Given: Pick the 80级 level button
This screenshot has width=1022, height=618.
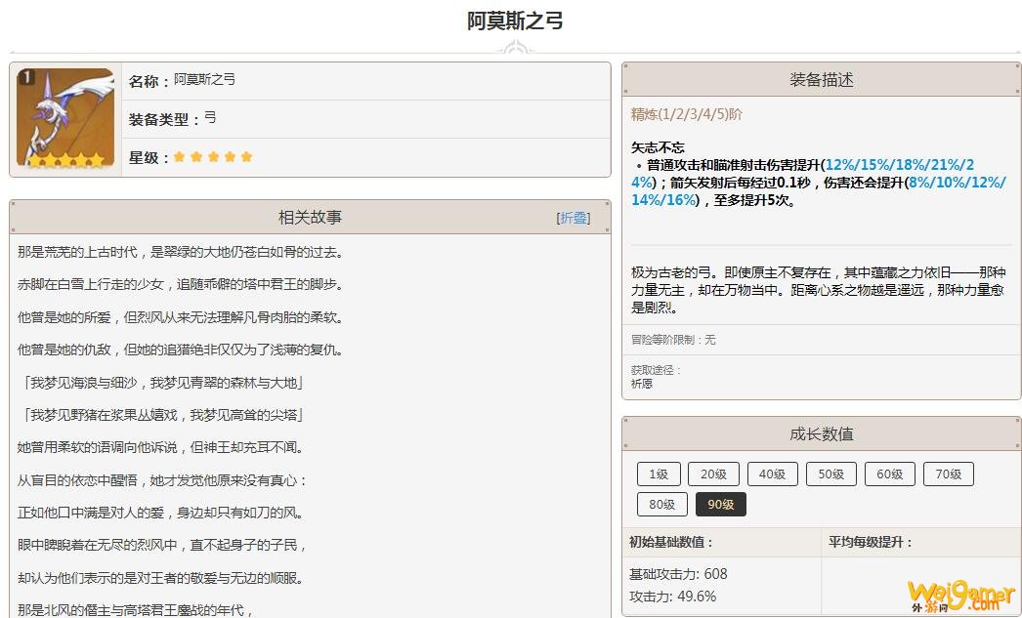Looking at the screenshot, I should tap(661, 505).
